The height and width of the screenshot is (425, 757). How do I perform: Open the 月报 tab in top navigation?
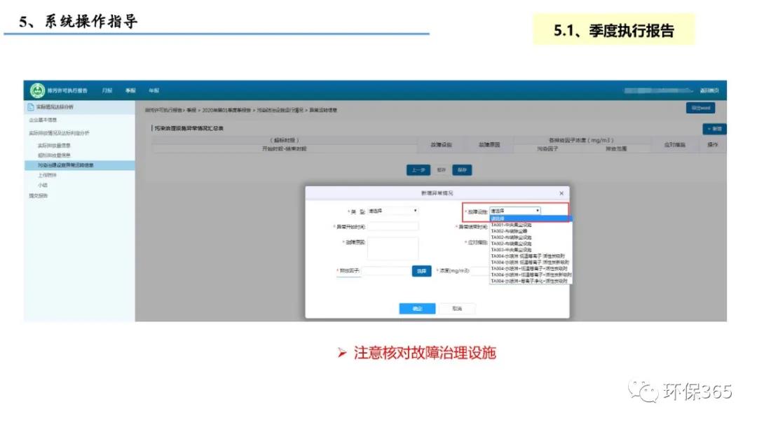coord(107,91)
